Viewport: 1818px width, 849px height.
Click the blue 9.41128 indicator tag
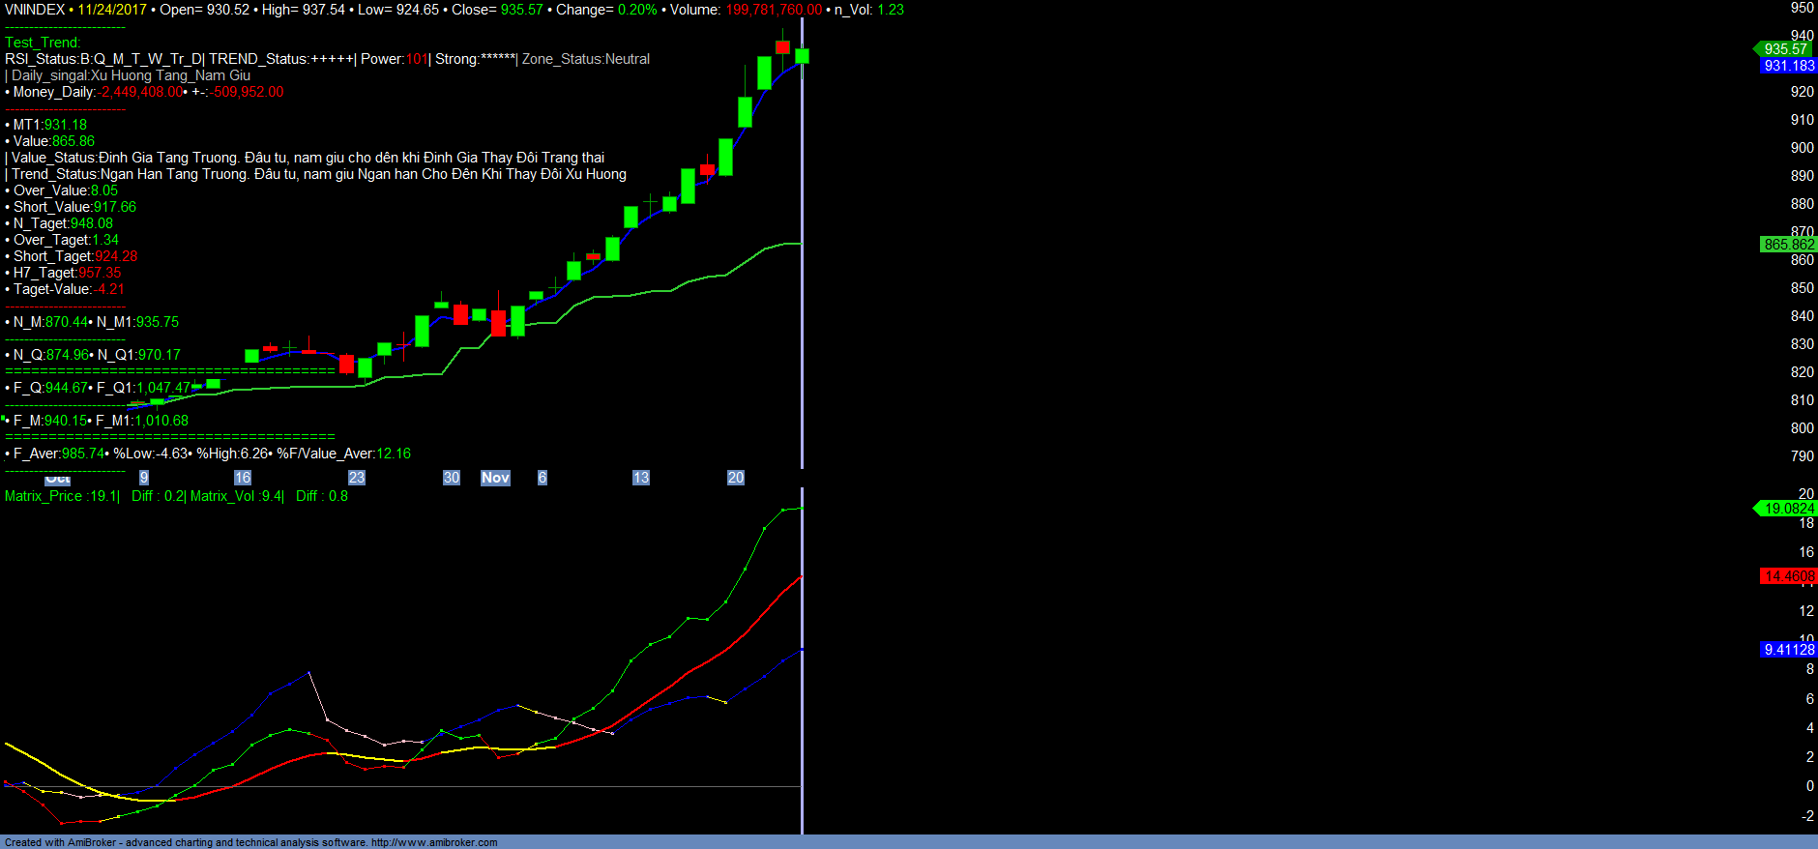pyautogui.click(x=1788, y=650)
